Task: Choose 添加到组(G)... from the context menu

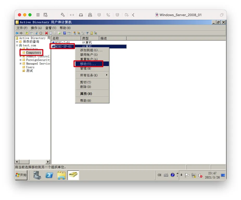Action: [x=92, y=50]
